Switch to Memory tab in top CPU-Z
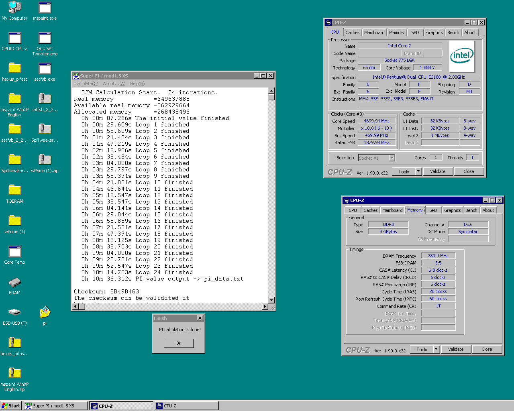The height and width of the screenshot is (411, 514). [x=397, y=33]
